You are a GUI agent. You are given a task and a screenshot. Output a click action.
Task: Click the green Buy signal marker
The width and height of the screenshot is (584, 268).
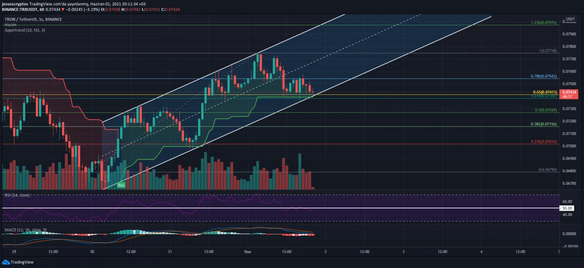tap(121, 185)
